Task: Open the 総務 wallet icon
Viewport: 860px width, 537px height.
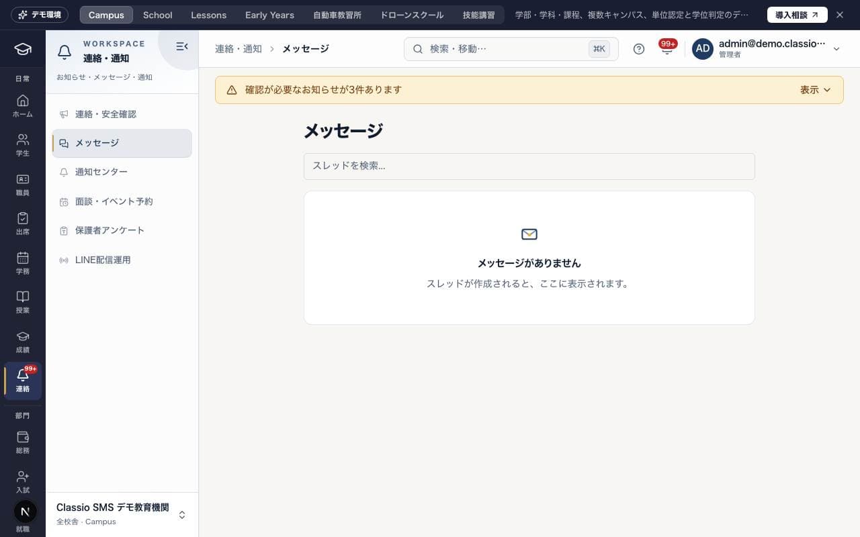Action: [23, 442]
